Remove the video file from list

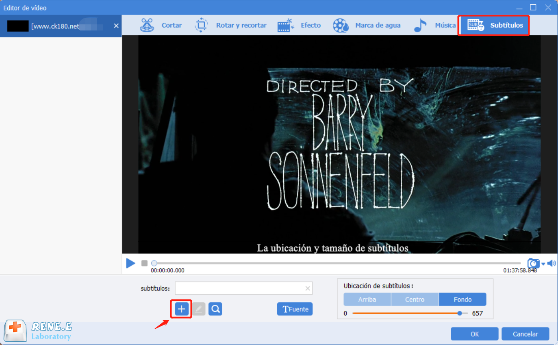116,26
